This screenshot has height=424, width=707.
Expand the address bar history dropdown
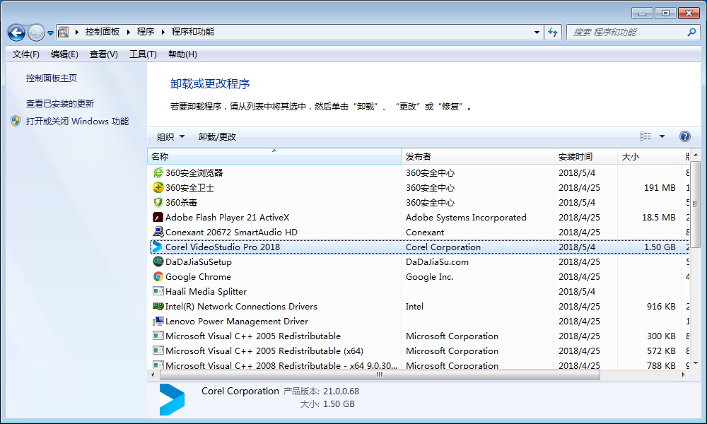point(537,33)
